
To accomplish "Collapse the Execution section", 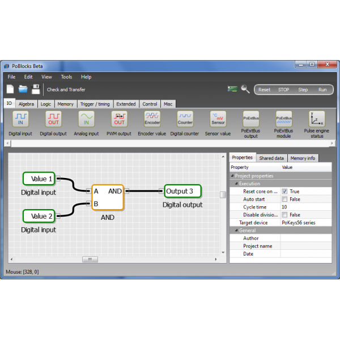I will [236, 184].
